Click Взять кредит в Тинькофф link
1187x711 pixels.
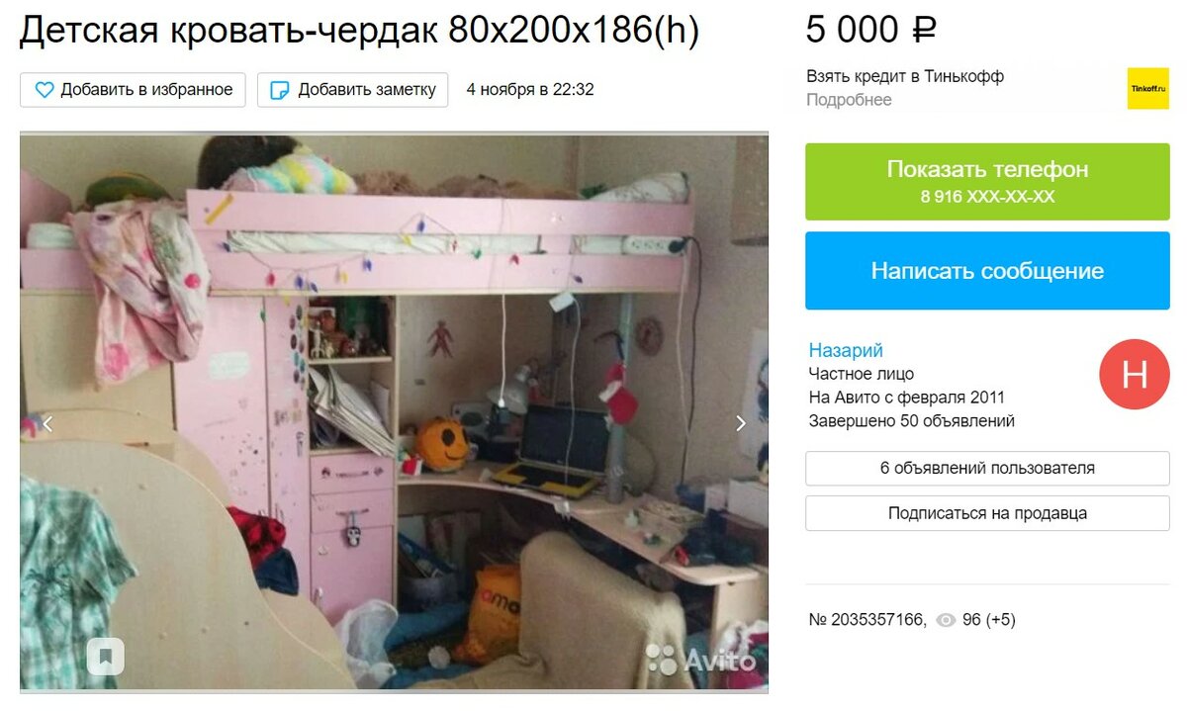coord(905,76)
